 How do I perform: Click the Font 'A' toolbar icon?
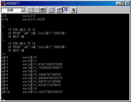pyautogui.click(x=74, y=10)
